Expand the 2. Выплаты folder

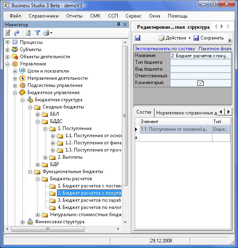coord(45,157)
